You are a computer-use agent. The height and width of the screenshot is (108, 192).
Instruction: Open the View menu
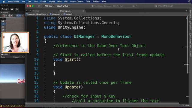pyautogui.click(x=35, y=2)
